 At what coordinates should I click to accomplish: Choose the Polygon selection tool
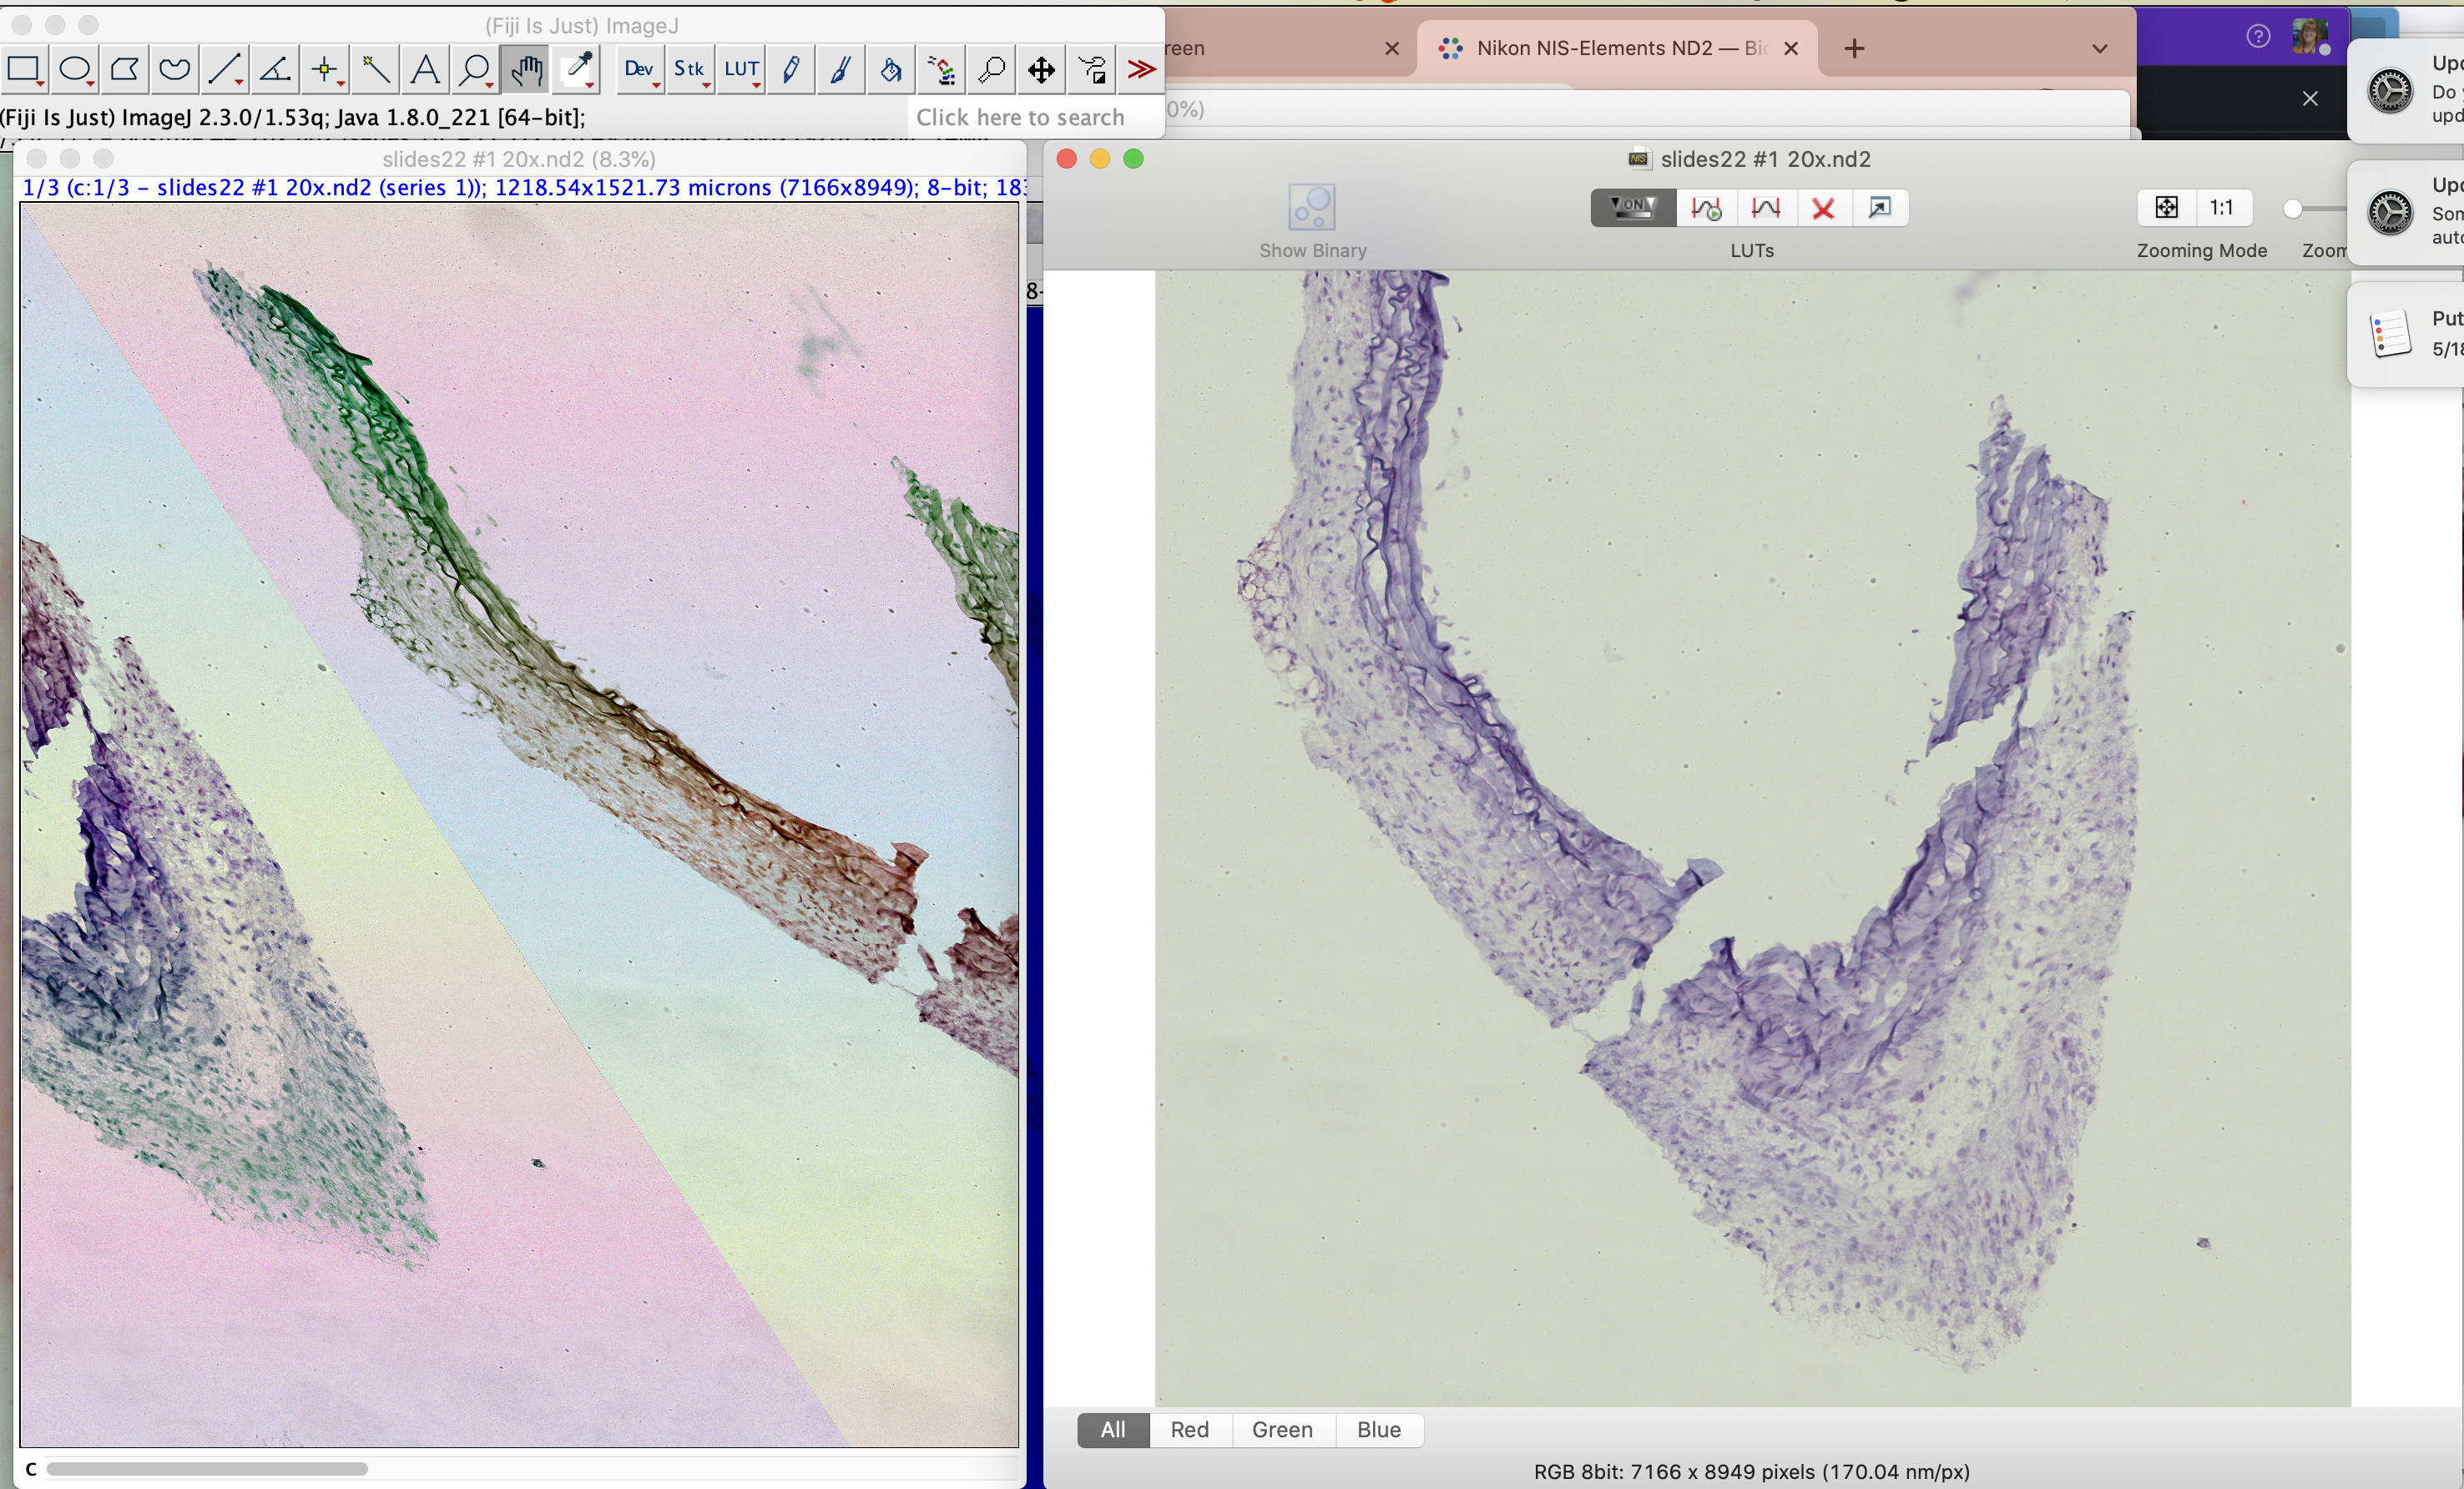(125, 69)
